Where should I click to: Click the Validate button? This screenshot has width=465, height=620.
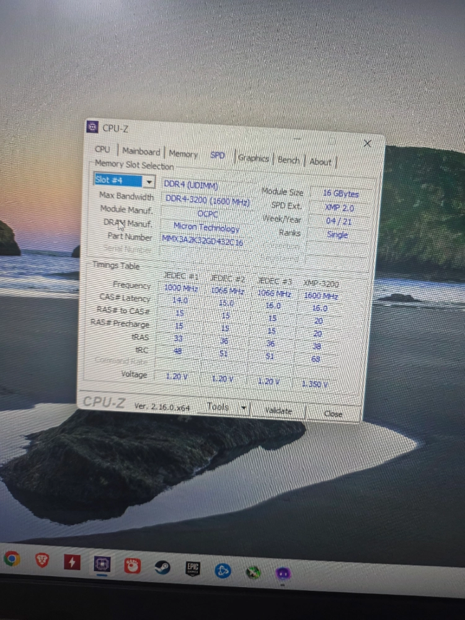click(278, 411)
